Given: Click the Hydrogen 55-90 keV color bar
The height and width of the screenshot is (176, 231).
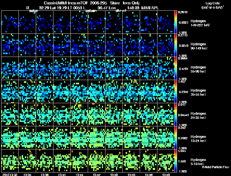Looking at the screenshot, I should [176, 68].
